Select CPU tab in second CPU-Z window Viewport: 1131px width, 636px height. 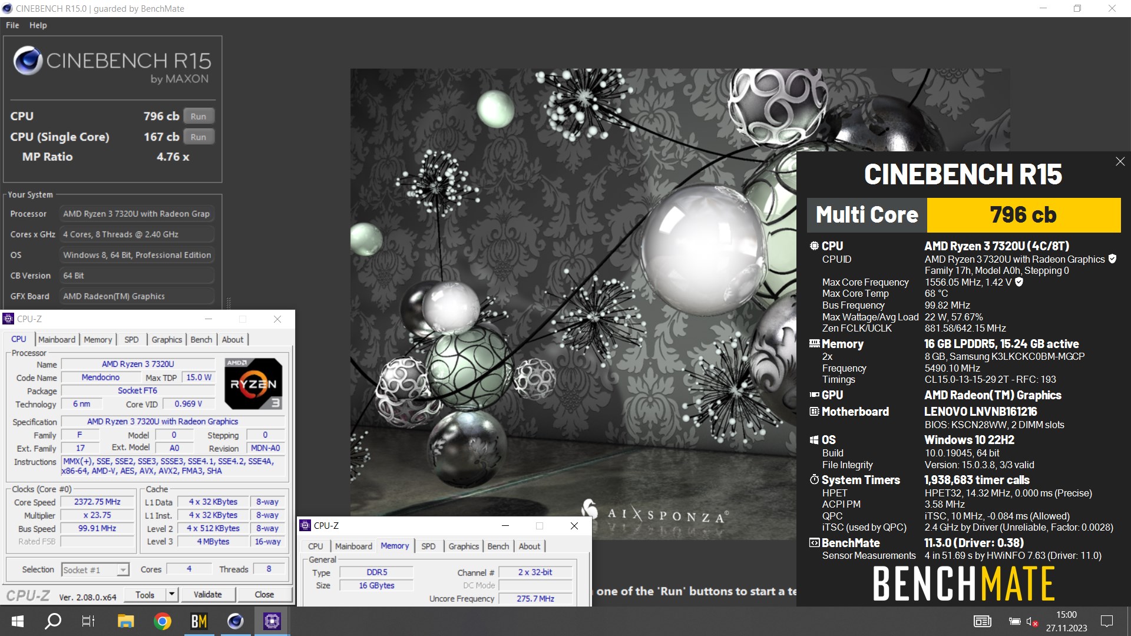point(316,546)
